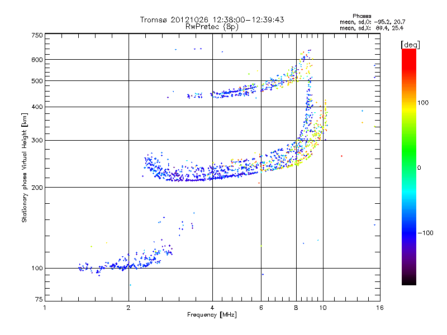This screenshot has height=335, width=447.
Task: Click the colorbar tick label '-100'
Action: pos(425,233)
